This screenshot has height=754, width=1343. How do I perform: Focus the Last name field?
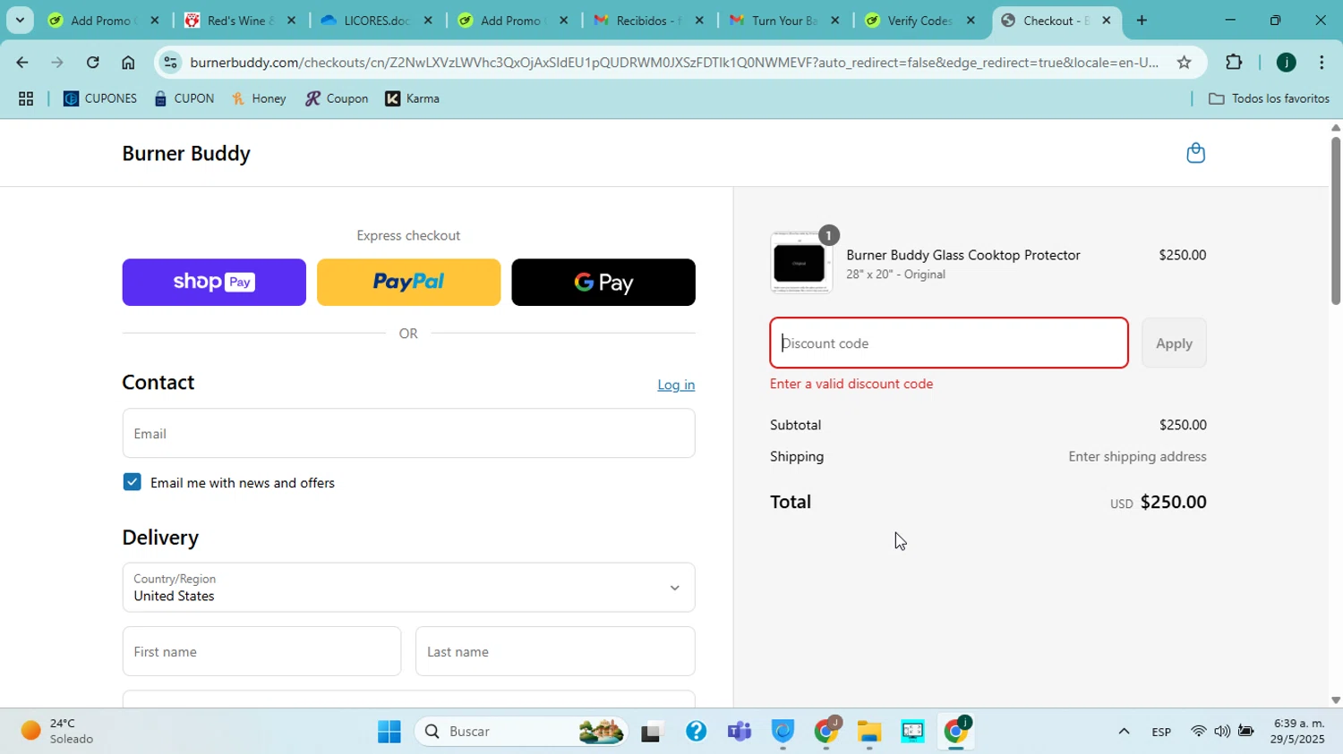[x=555, y=652]
